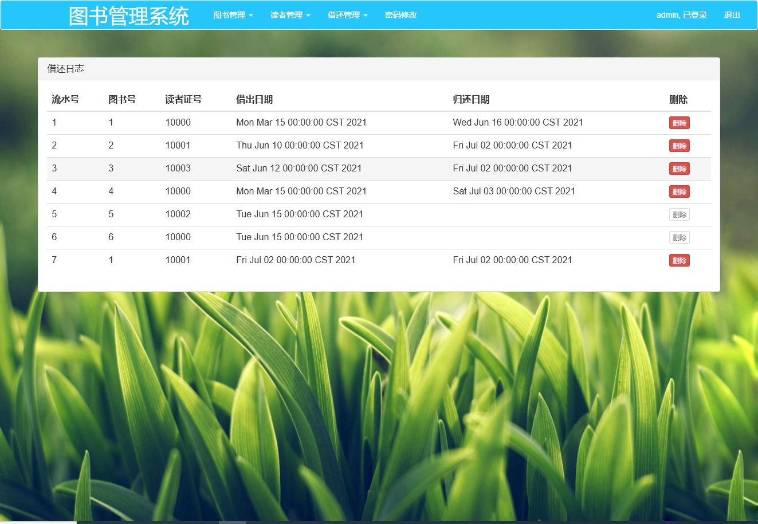Click reader ID 10000 in serial 4 row
Viewport: 758px width, 524px height.
point(178,191)
